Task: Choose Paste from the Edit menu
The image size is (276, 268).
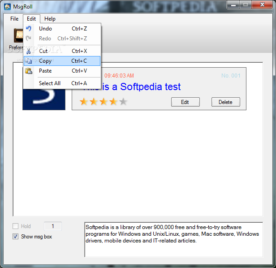Action: tap(62, 71)
